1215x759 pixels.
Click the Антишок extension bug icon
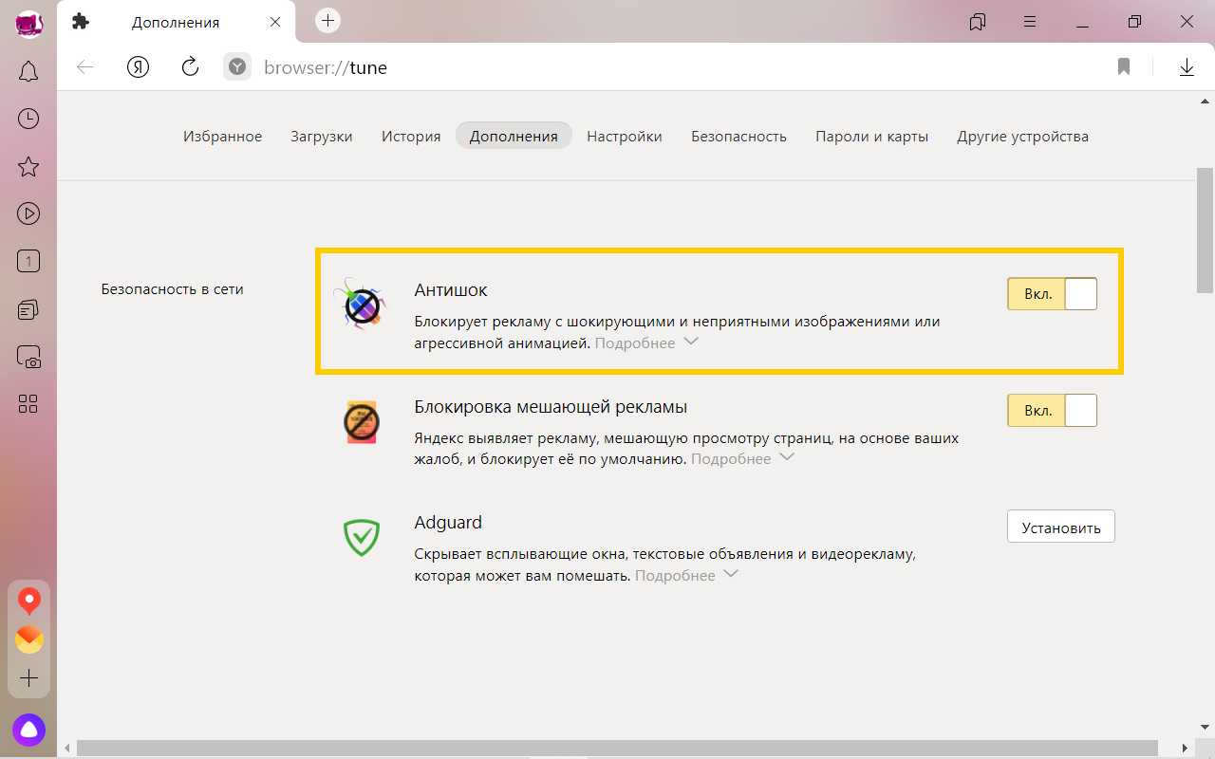(362, 304)
